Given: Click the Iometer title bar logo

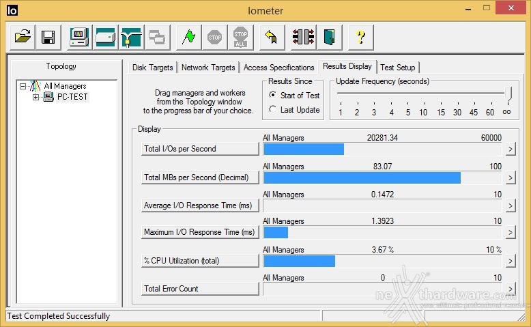Looking at the screenshot, I should [12, 10].
